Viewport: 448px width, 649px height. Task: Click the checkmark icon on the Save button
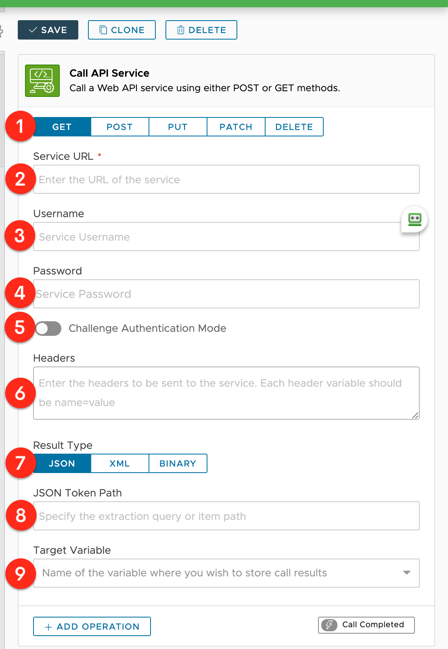pyautogui.click(x=33, y=30)
